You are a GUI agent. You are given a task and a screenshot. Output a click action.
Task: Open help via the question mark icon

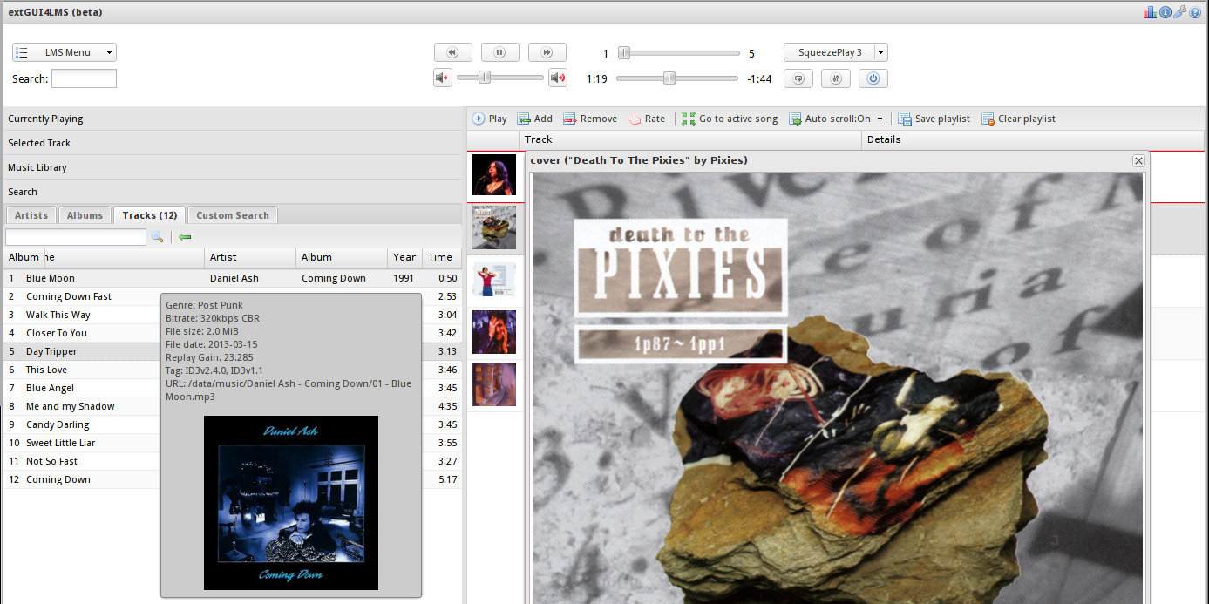tap(1194, 12)
